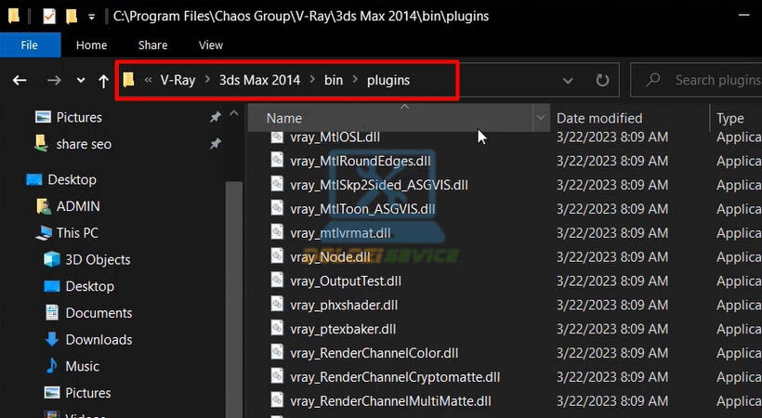Click the bin breadcrumb segment
The height and width of the screenshot is (418, 762).
[334, 80]
